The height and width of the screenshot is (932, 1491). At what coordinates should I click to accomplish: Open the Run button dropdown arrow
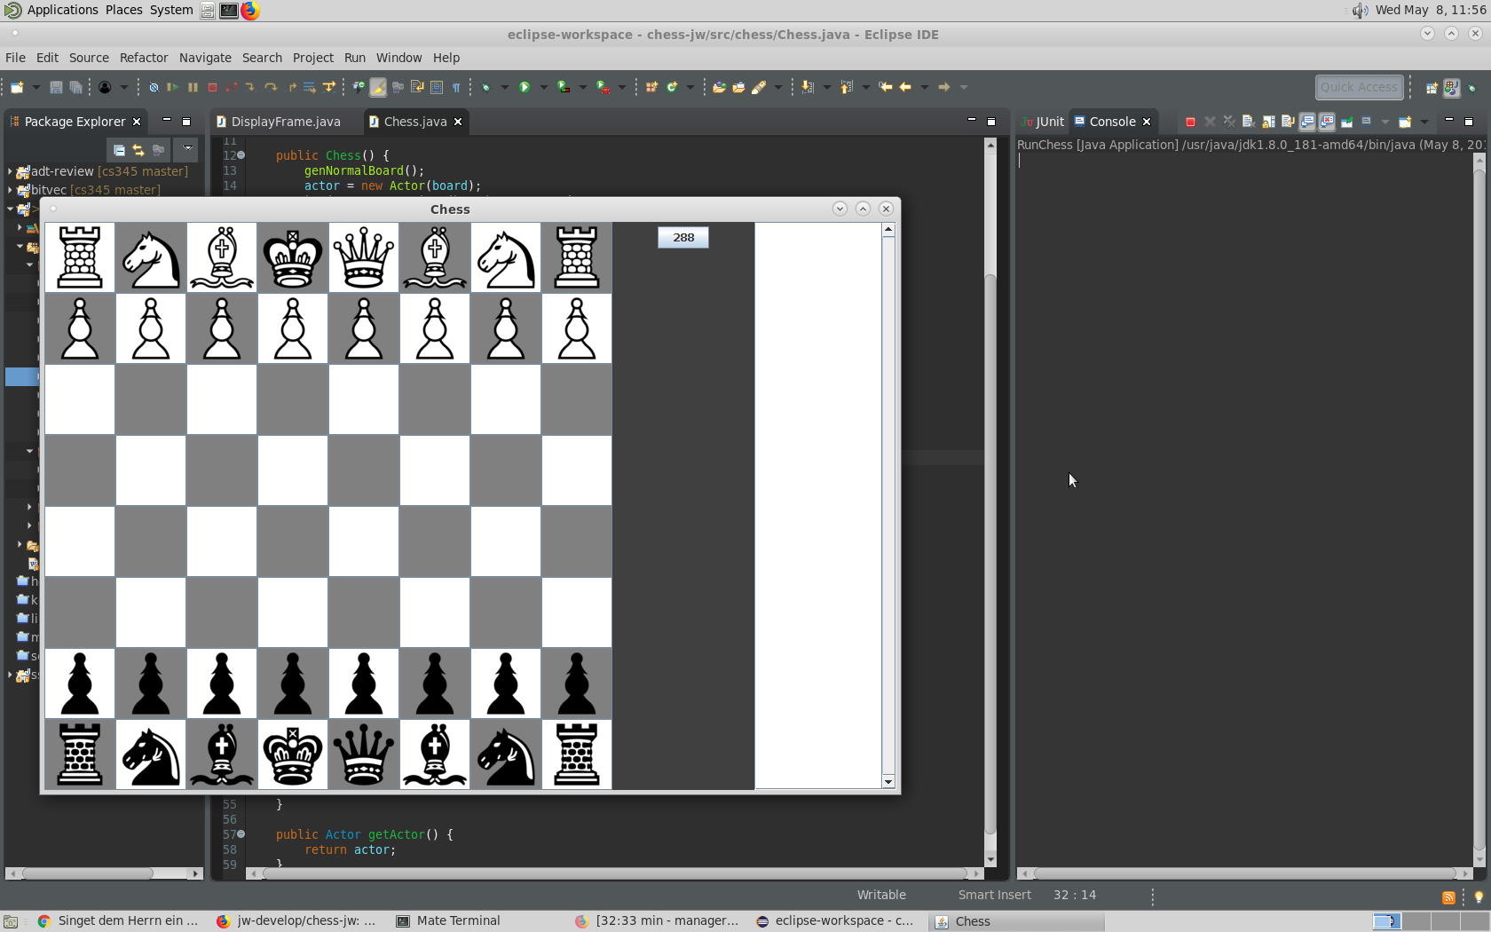(x=543, y=87)
